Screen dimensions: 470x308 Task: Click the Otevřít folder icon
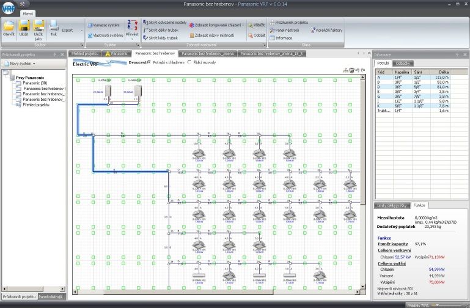[x=9, y=26]
